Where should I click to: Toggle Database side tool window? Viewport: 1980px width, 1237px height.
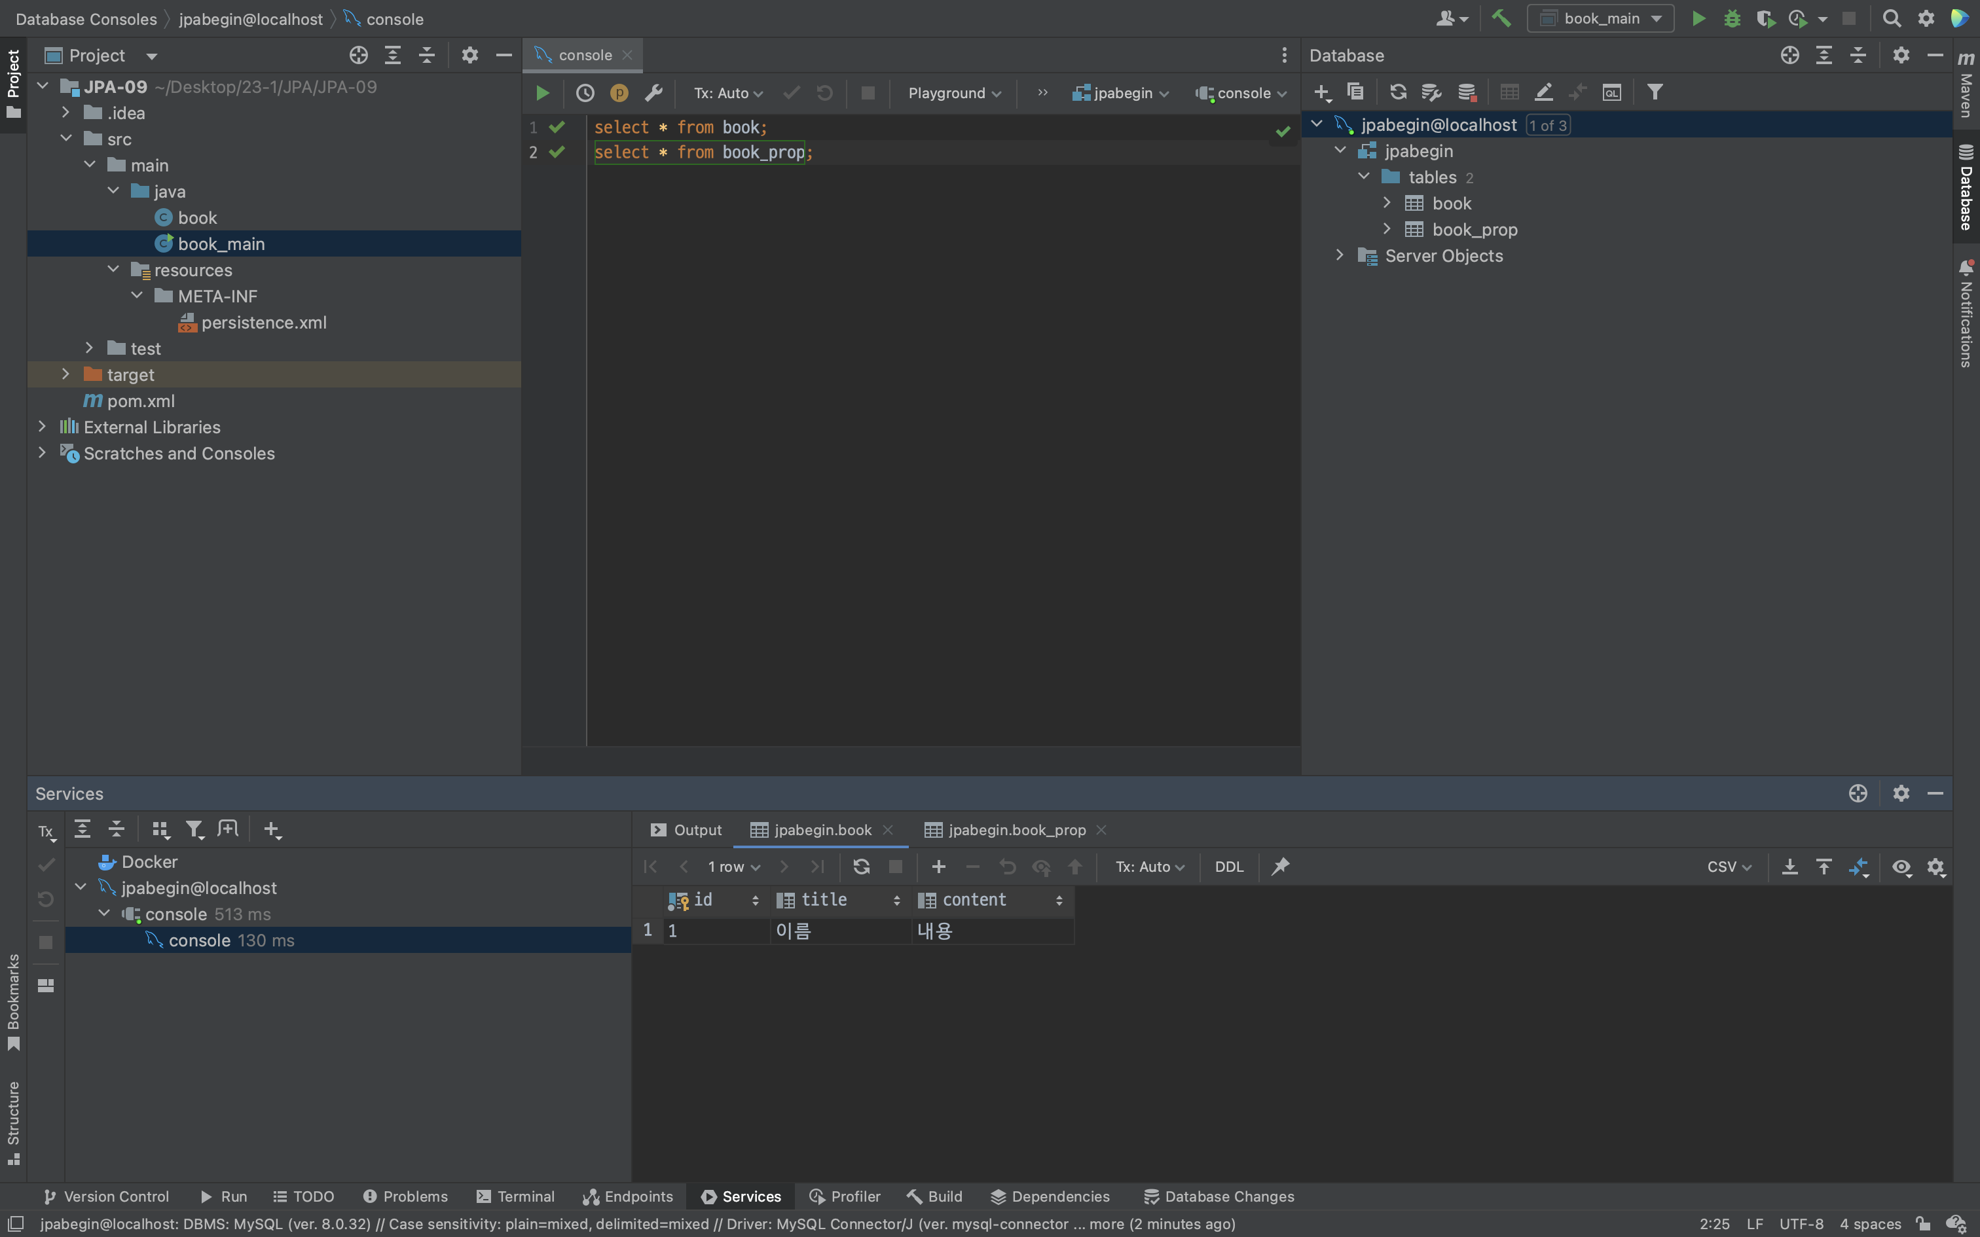click(x=1966, y=188)
